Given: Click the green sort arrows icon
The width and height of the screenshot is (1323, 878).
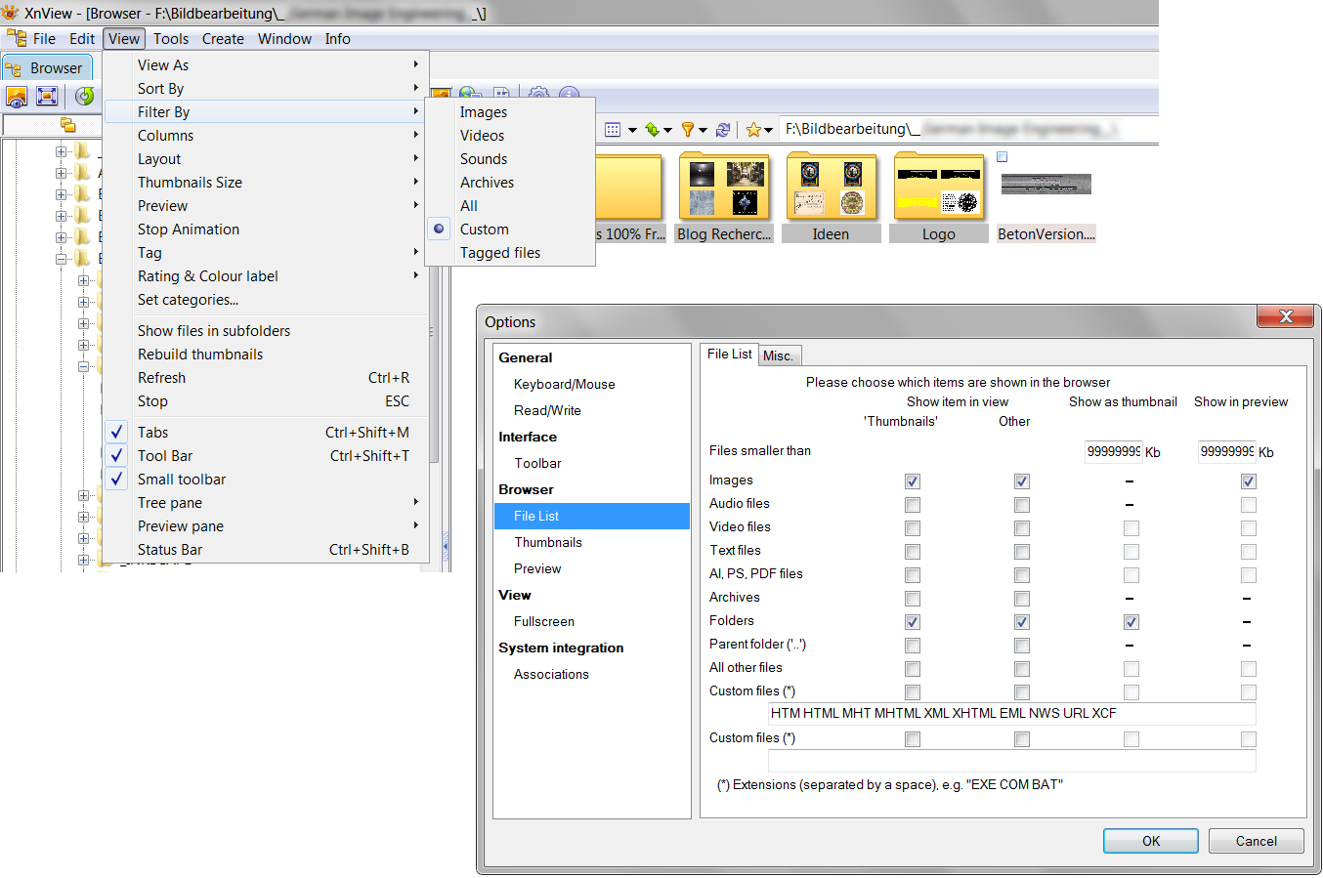Looking at the screenshot, I should point(652,129).
